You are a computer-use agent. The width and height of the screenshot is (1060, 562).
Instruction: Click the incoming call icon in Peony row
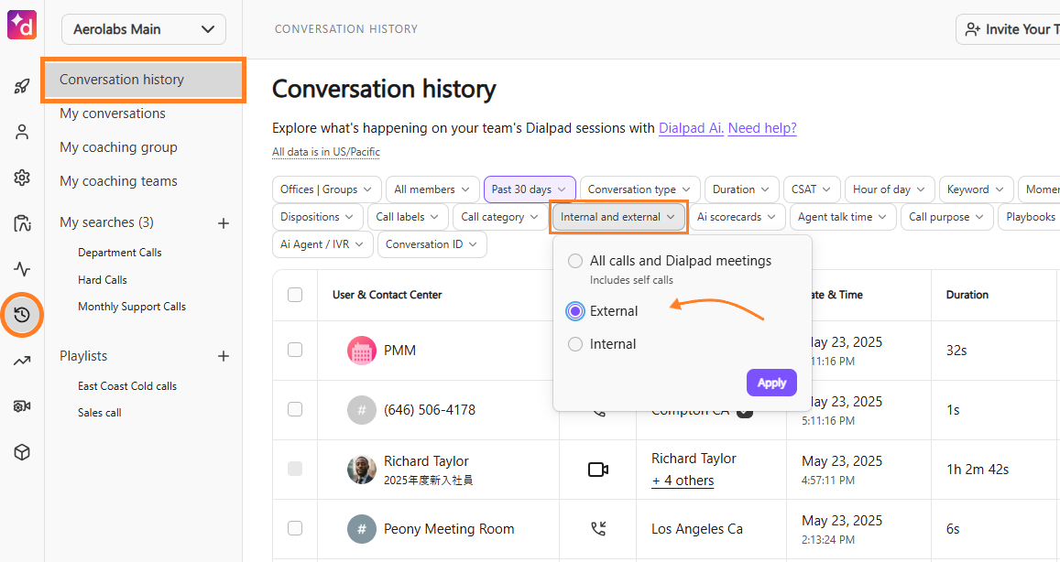point(598,529)
